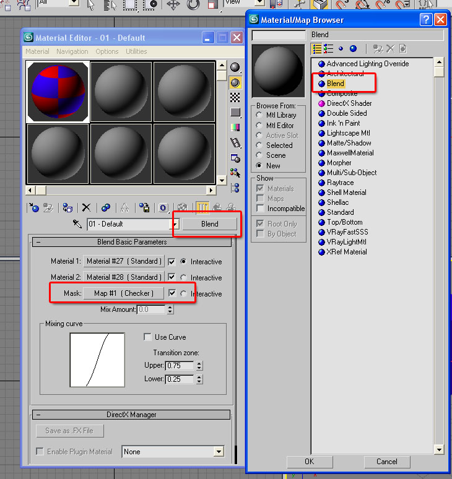The height and width of the screenshot is (479, 452).
Task: Open the Map #1 (Checker) mask button
Action: 123,293
